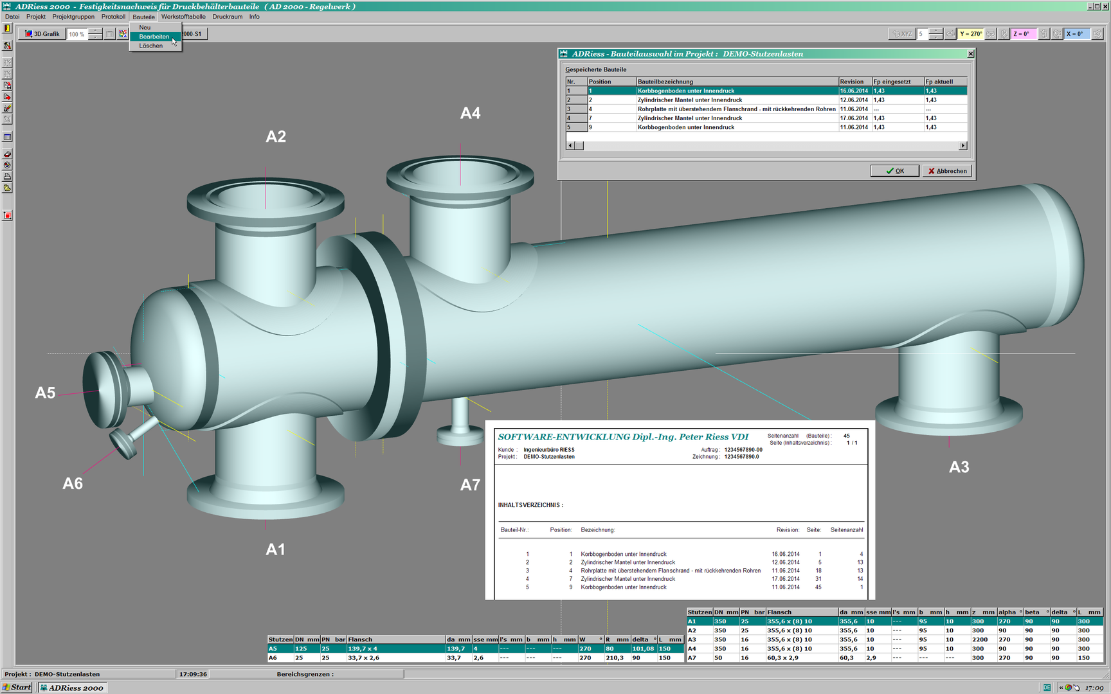Click right arrow of dialog horizontal scrollbar
1111x694 pixels.
962,146
